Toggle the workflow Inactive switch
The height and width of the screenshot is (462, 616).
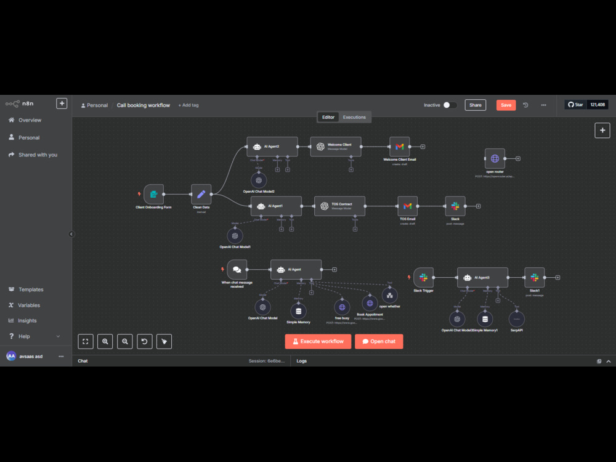click(x=450, y=105)
